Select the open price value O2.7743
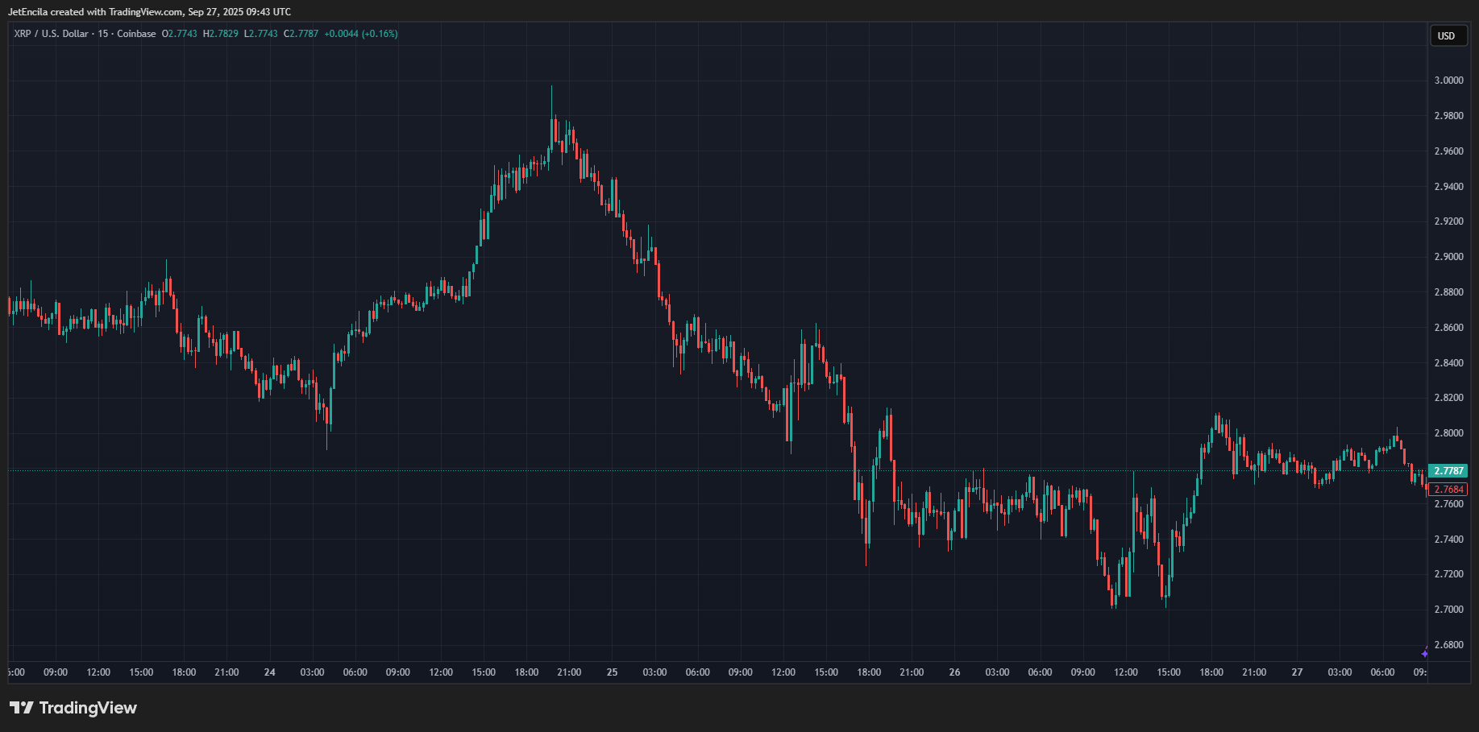 click(x=181, y=34)
